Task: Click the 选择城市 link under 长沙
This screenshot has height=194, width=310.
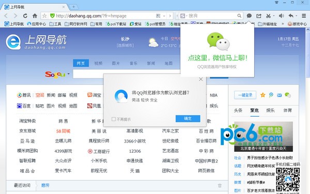Action: click(x=125, y=45)
